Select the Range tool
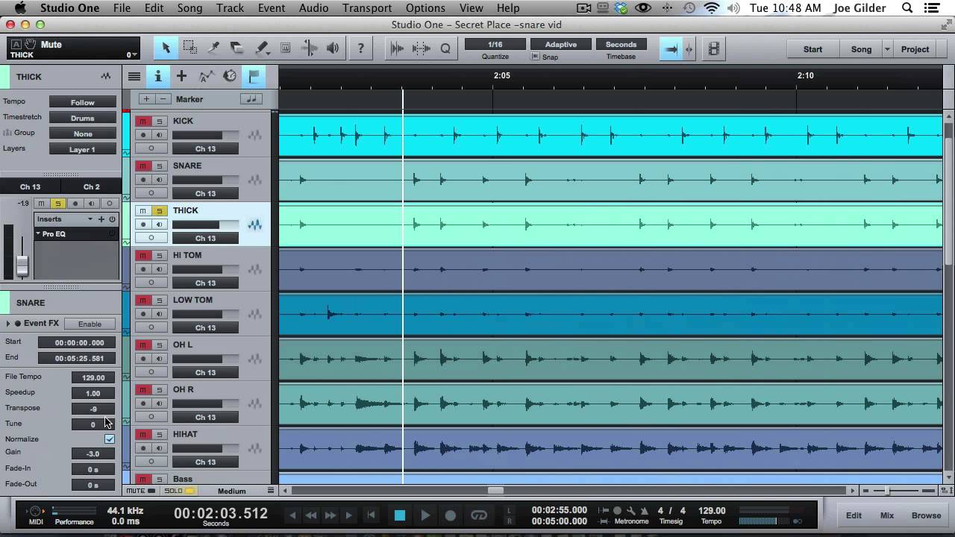The height and width of the screenshot is (537, 955). click(x=190, y=48)
